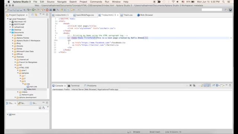238x134 pixels.
Task: Click the Outline filter input field
Action: [x=27, y=111]
